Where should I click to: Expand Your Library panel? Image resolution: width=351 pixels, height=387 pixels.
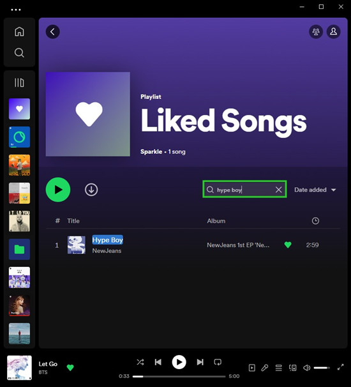tap(19, 82)
